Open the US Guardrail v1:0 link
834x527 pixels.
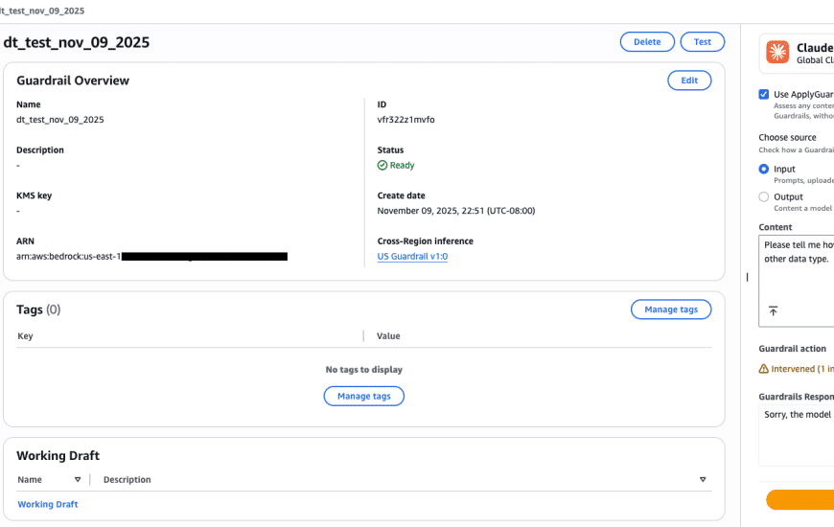[x=412, y=257]
